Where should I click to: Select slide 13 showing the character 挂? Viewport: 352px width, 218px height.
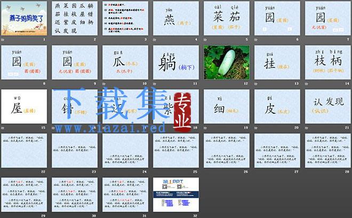(277, 62)
